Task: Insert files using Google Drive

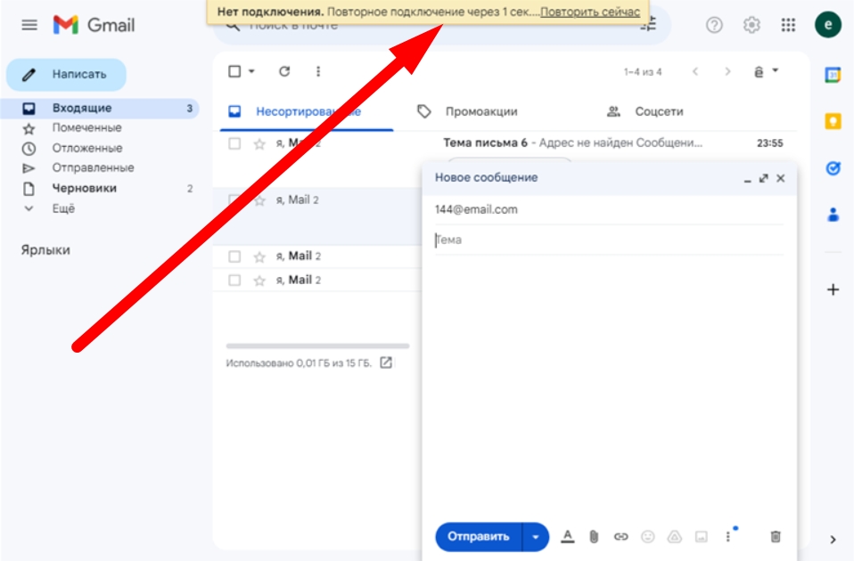Action: (674, 537)
